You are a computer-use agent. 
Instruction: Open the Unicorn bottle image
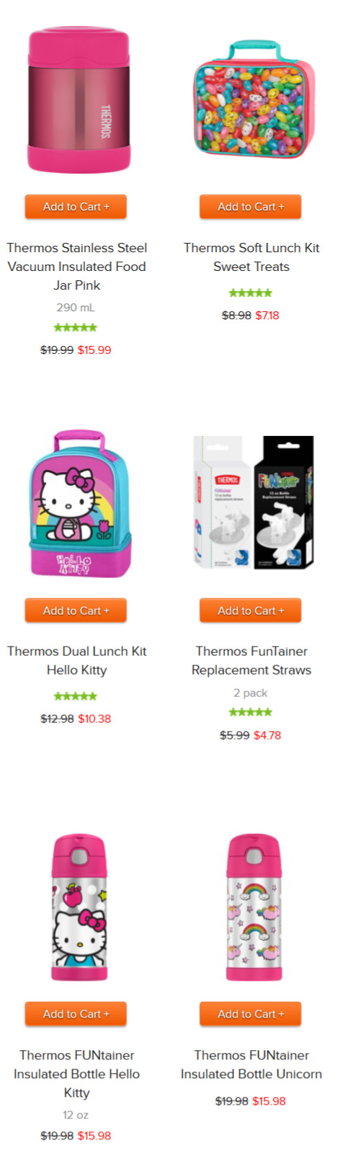pyautogui.click(x=254, y=907)
